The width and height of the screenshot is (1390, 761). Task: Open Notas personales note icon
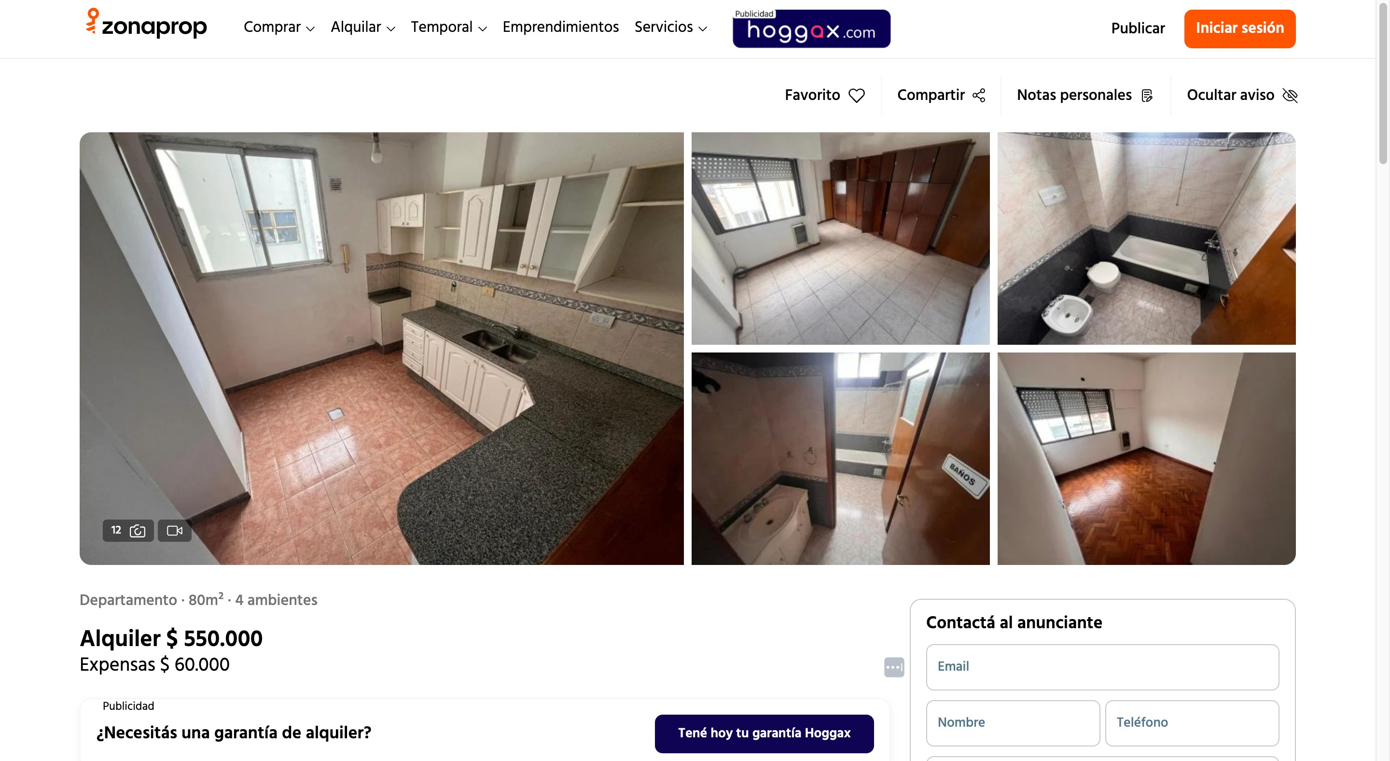point(1147,96)
